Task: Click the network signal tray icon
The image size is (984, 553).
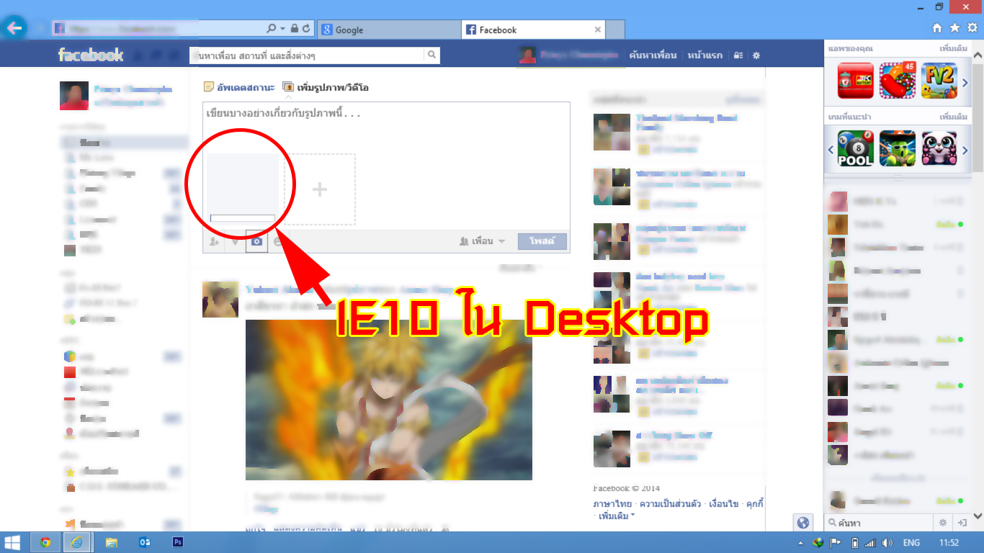Action: coord(870,543)
